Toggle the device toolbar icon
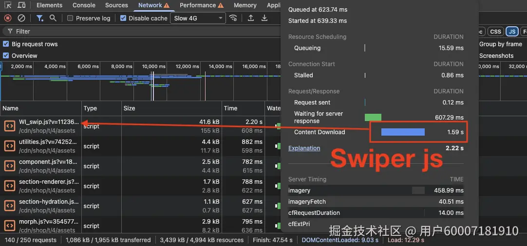 [x=21, y=5]
